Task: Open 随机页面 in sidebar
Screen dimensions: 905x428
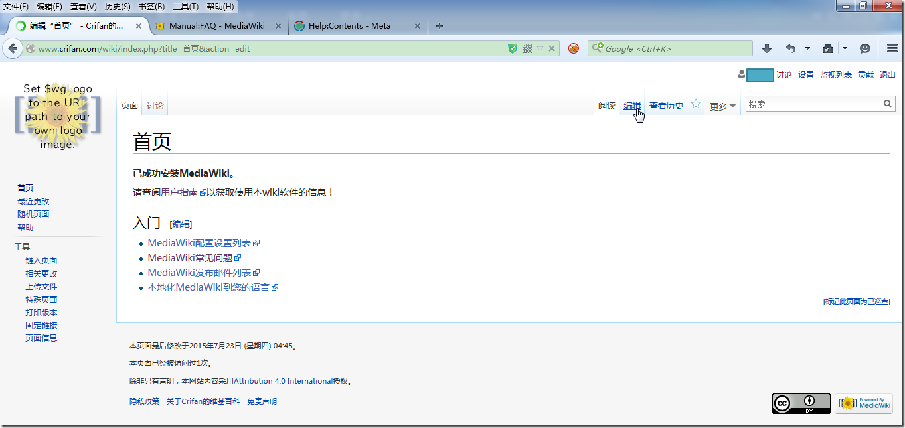Action: (x=33, y=214)
